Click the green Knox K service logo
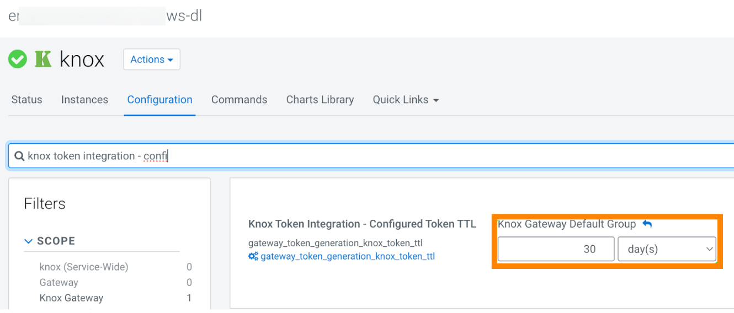This screenshot has height=313, width=734. 43,59
